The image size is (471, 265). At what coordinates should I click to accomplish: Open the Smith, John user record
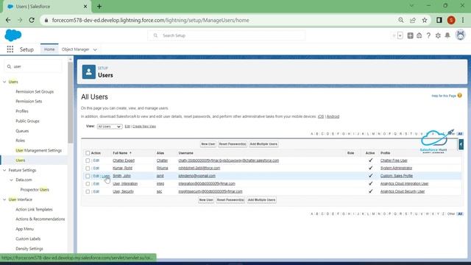[x=121, y=176]
